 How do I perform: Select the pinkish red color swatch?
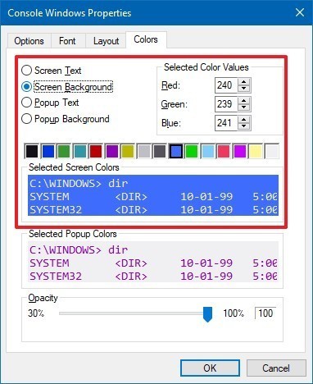tap(224, 151)
